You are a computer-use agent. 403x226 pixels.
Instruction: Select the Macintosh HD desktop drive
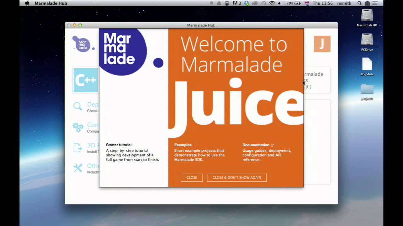point(367,18)
